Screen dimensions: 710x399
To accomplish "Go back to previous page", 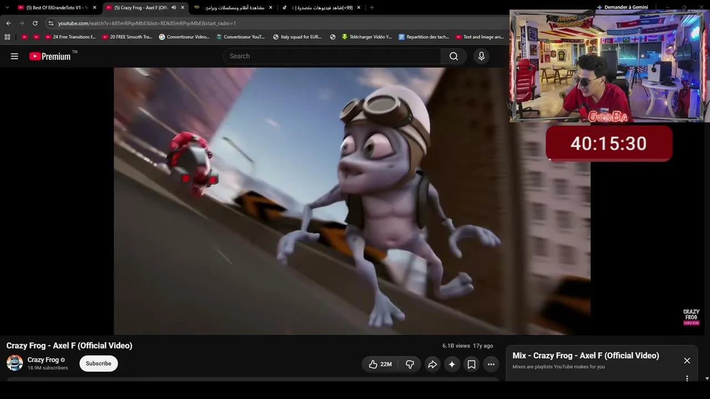I will (x=8, y=23).
